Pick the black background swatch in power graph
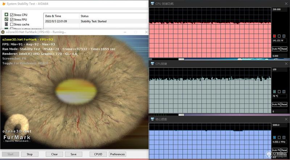 [279, 36]
